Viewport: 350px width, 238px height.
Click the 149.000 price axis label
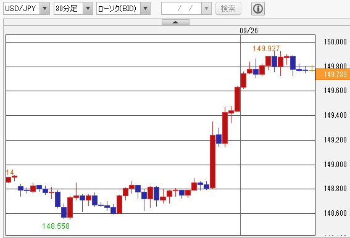pos(335,165)
